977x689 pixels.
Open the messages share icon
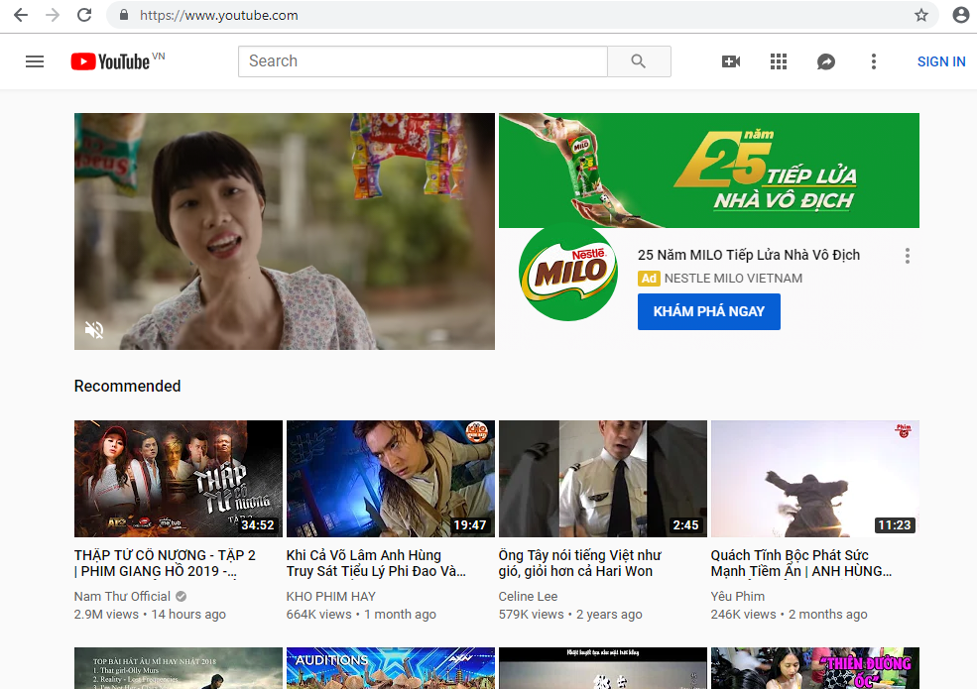tap(826, 61)
